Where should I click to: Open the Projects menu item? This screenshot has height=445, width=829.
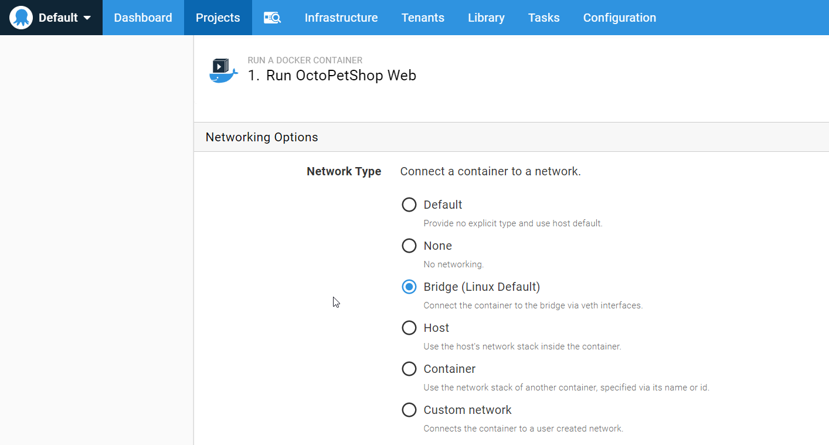218,18
